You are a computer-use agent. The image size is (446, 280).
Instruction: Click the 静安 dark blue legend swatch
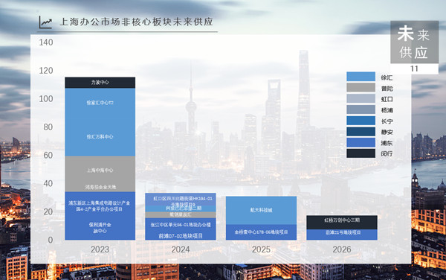(x=361, y=132)
